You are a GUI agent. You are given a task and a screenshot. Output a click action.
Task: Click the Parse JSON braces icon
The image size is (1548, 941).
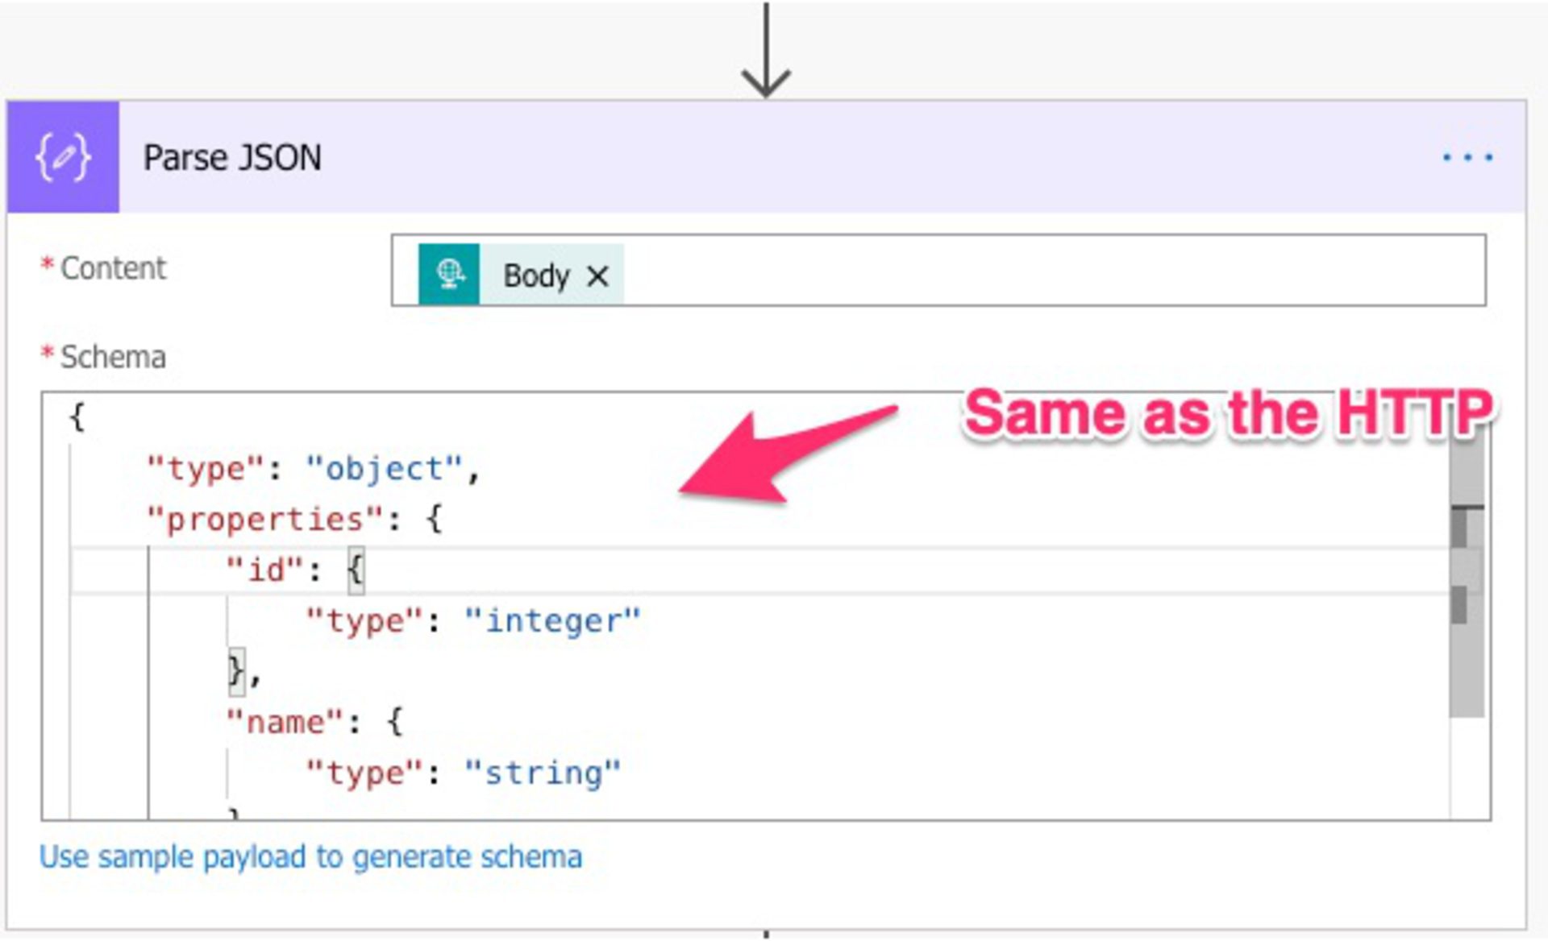click(61, 156)
